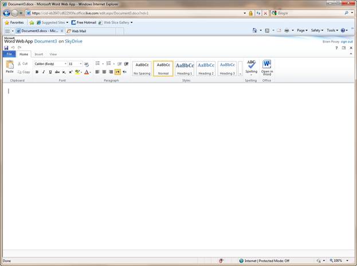Apply the Normal style
The width and height of the screenshot is (357, 266).
pyautogui.click(x=163, y=69)
